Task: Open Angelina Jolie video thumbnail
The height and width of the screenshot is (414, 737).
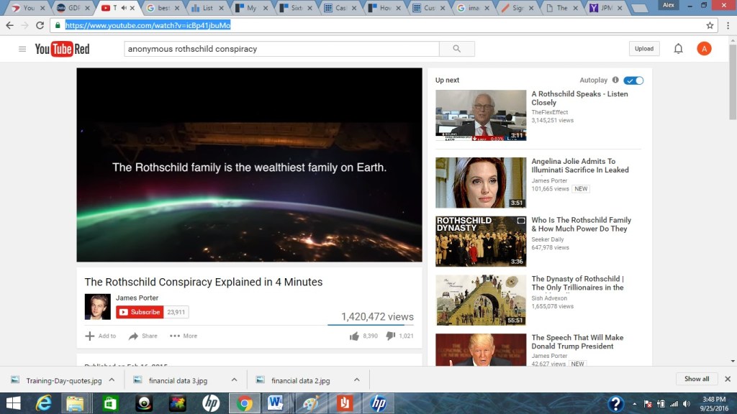Action: pos(481,183)
